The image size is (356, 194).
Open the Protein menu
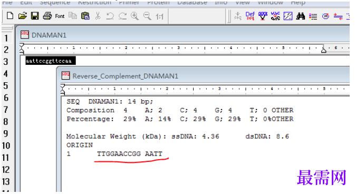(x=158, y=3)
